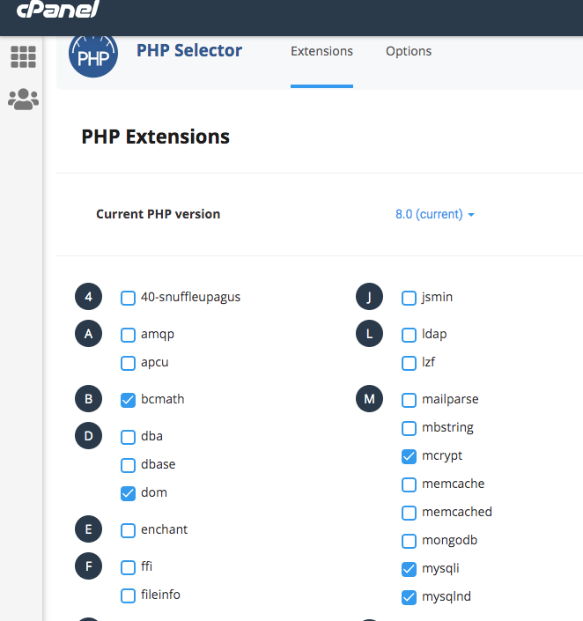The width and height of the screenshot is (583, 621).
Task: Tick the 40-snuffleupagus checkbox
Action: [x=128, y=298]
